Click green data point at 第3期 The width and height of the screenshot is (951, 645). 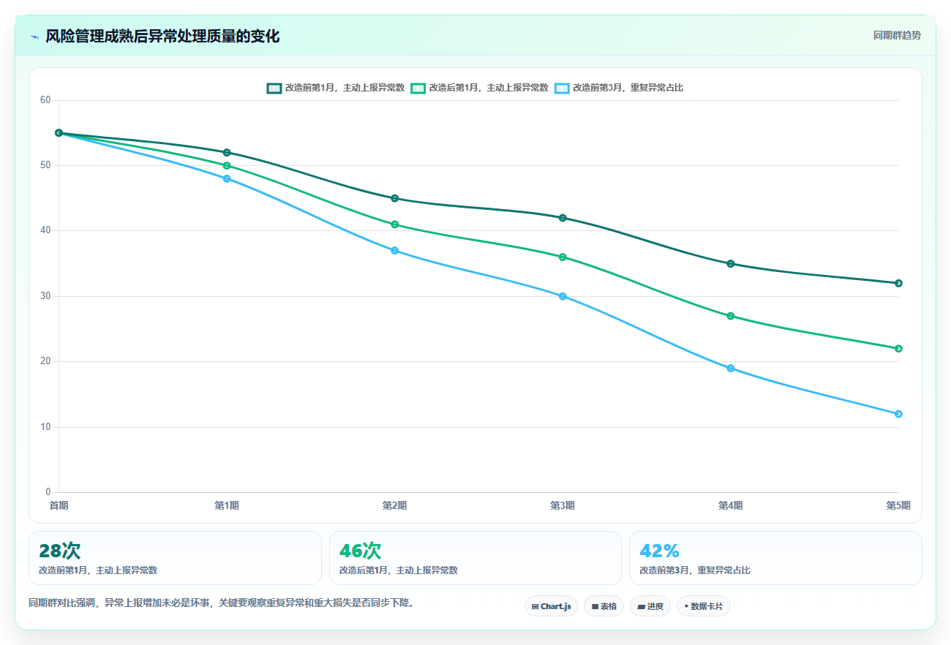[563, 257]
